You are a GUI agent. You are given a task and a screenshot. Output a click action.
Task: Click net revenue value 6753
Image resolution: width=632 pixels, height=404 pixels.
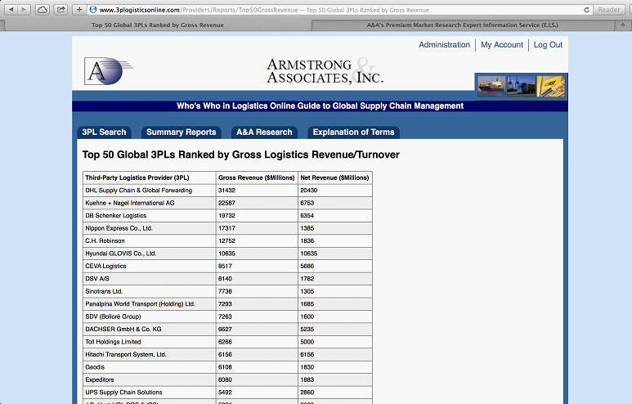coord(307,203)
